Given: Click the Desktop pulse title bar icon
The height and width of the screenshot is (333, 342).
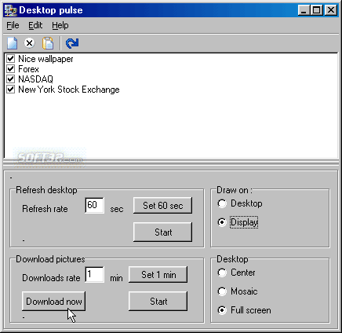Looking at the screenshot, I should point(11,10).
